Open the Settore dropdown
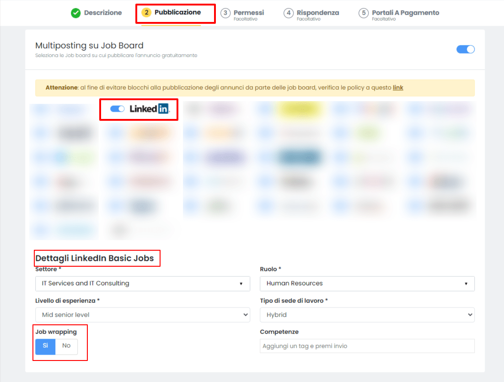This screenshot has width=504, height=382. 143,284
